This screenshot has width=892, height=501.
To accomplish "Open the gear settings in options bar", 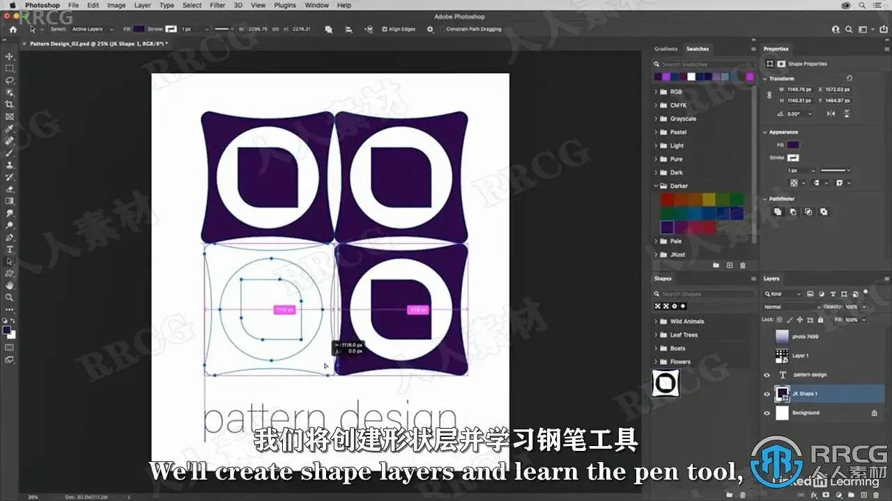I will 430,29.
